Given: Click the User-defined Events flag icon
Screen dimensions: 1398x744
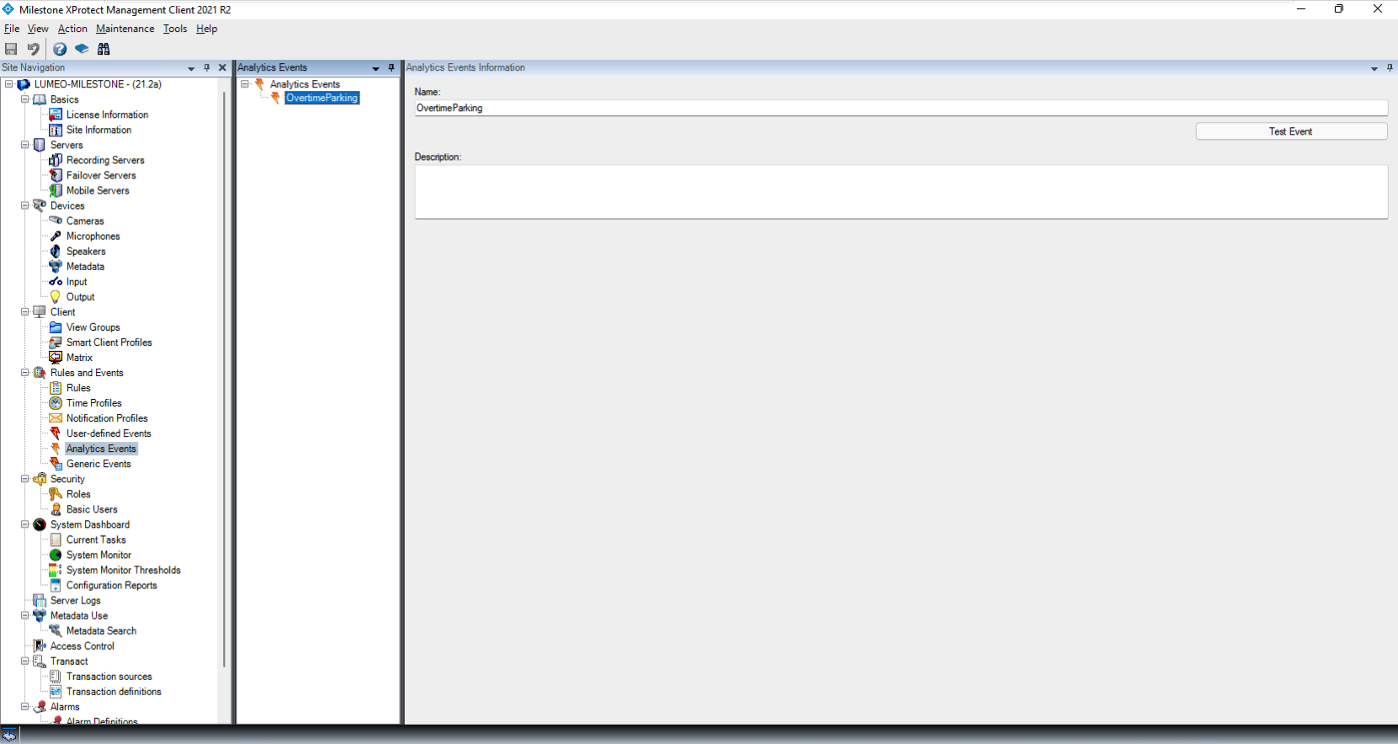Looking at the screenshot, I should pyautogui.click(x=56, y=433).
